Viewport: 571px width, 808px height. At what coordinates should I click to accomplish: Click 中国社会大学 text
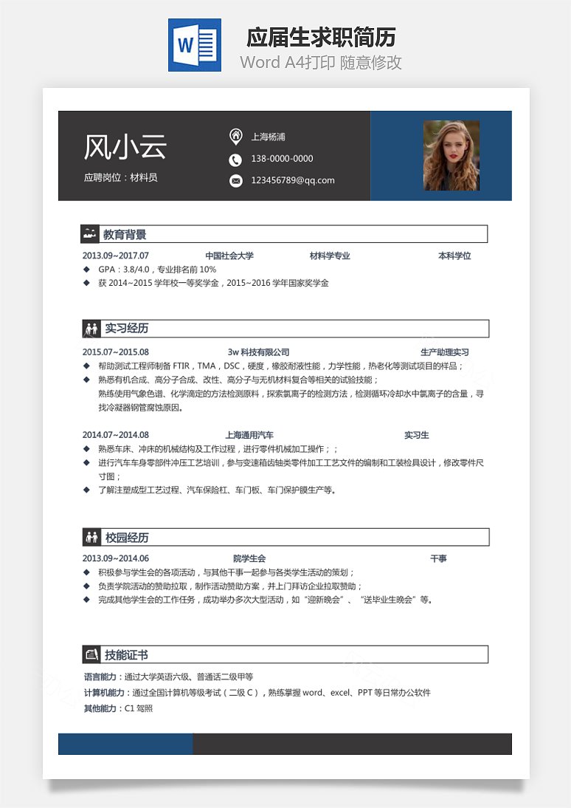click(x=229, y=256)
